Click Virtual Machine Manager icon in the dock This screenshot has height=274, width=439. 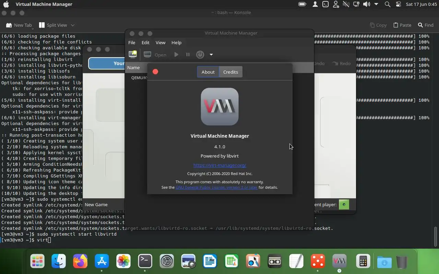click(x=340, y=262)
